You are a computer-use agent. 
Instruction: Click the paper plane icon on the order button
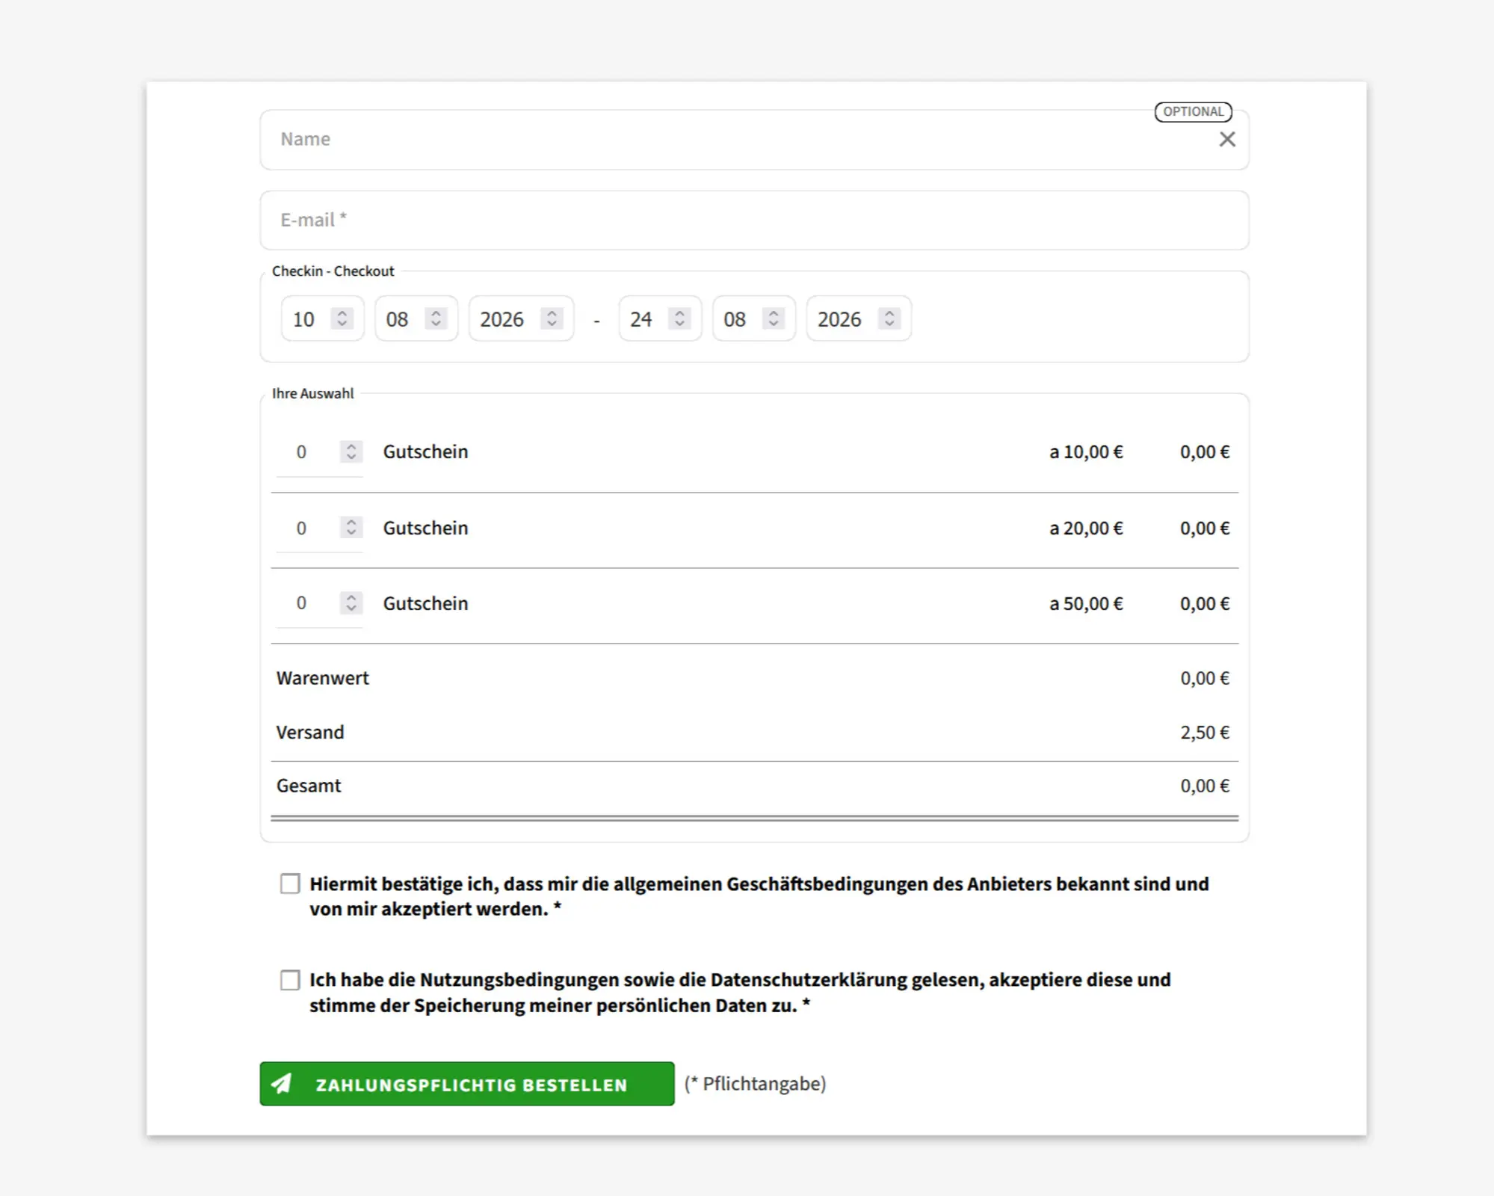(x=282, y=1084)
